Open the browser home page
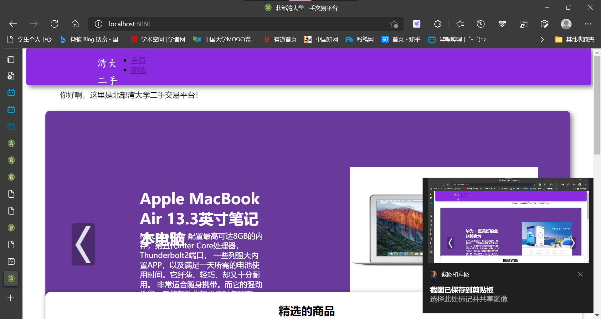The width and height of the screenshot is (601, 319). pos(75,24)
